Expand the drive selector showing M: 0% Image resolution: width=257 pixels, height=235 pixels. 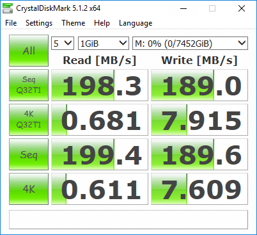pyautogui.click(x=190, y=44)
